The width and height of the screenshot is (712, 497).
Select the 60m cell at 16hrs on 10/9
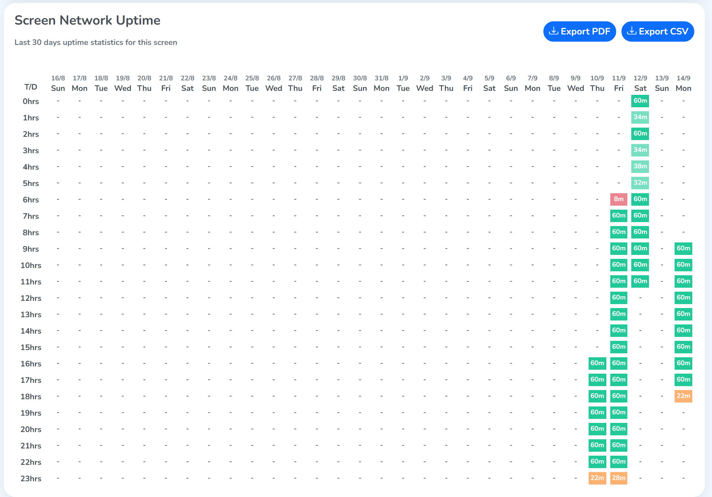597,363
